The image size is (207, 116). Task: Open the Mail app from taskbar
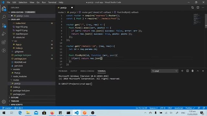click(x=36, y=113)
